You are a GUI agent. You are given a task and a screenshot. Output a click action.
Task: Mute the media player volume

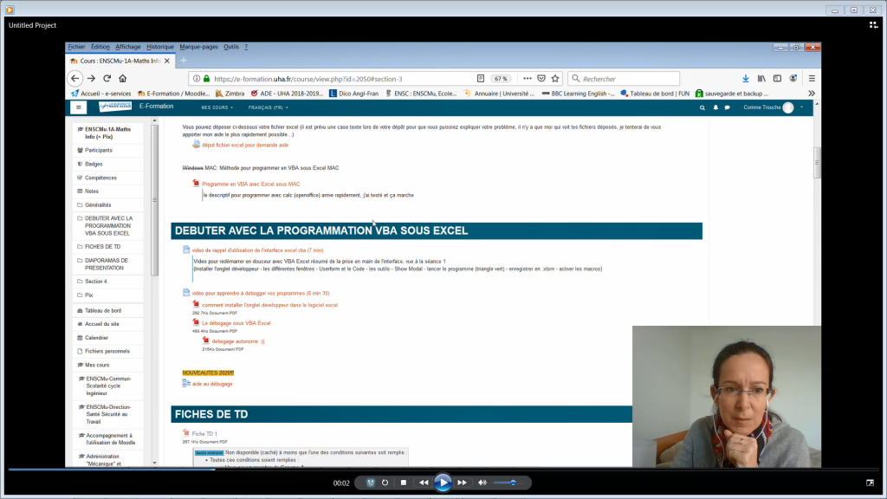tap(482, 483)
